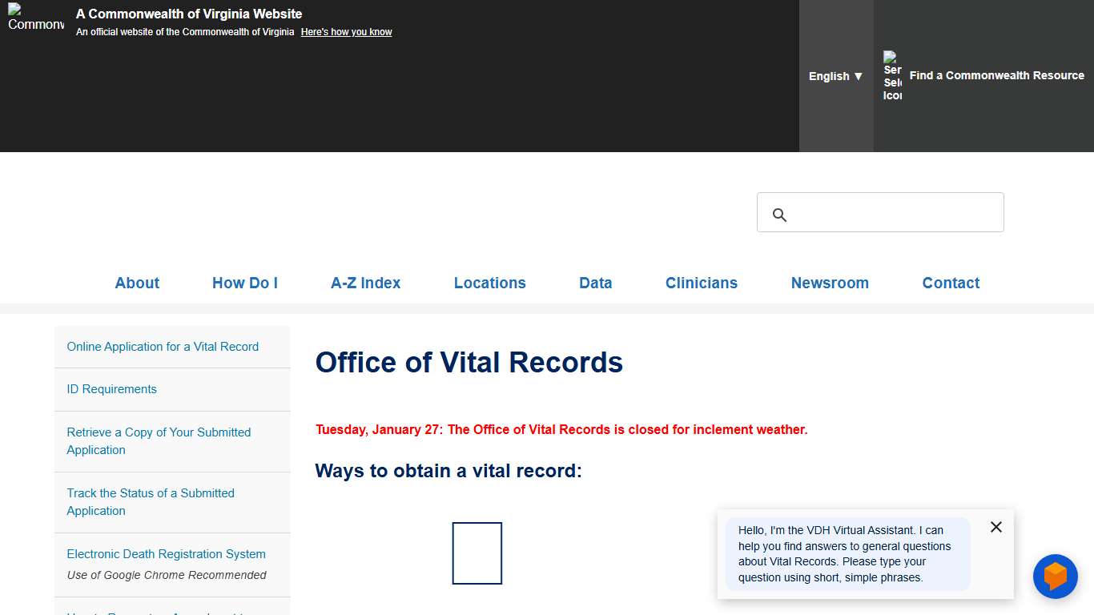
Task: Dismiss the Virtual Assistant greeting popup
Action: [x=995, y=527]
